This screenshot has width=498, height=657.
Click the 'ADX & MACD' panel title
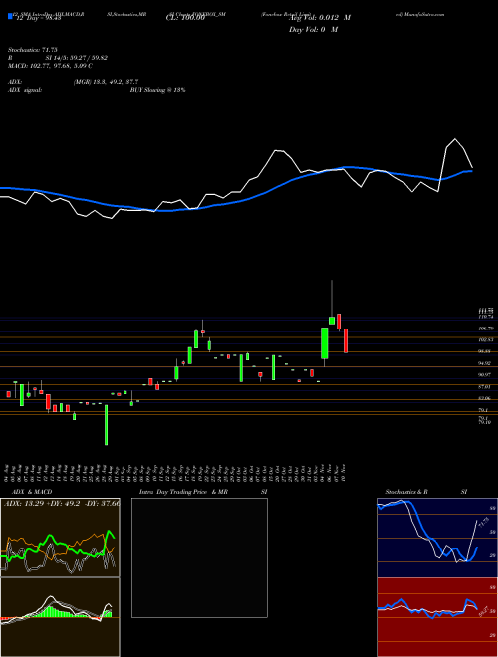pos(32,492)
